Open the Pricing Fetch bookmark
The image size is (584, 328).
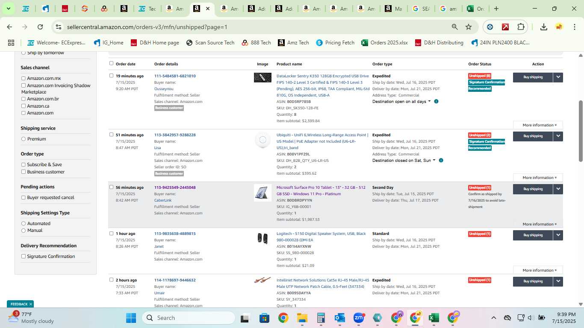(x=335, y=43)
